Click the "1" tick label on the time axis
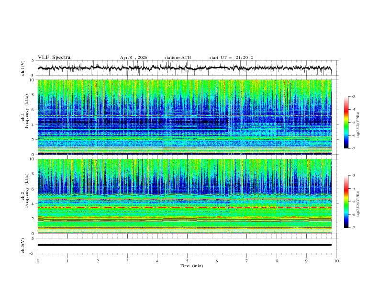This screenshot has width=379, height=293. tap(67, 261)
